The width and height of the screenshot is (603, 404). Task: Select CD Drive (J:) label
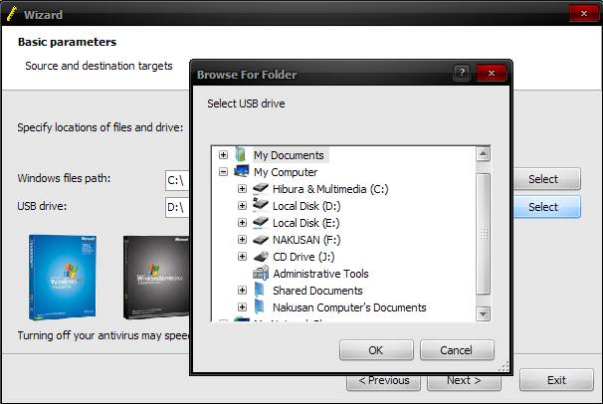click(303, 257)
